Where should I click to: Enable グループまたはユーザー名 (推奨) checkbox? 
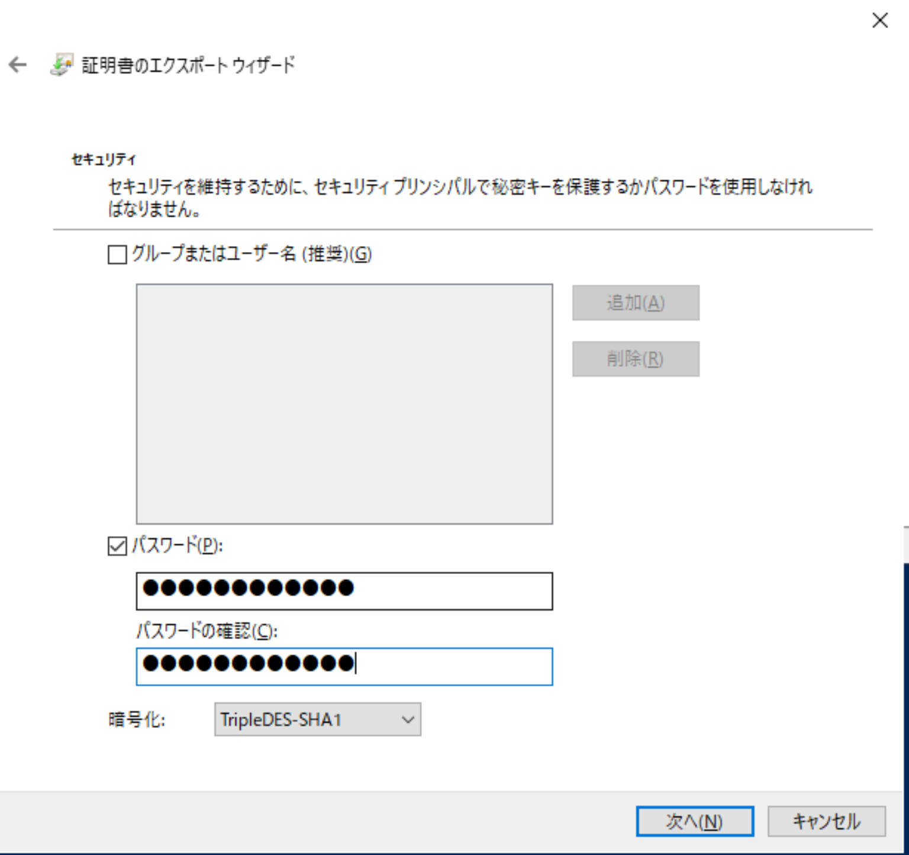pos(116,255)
